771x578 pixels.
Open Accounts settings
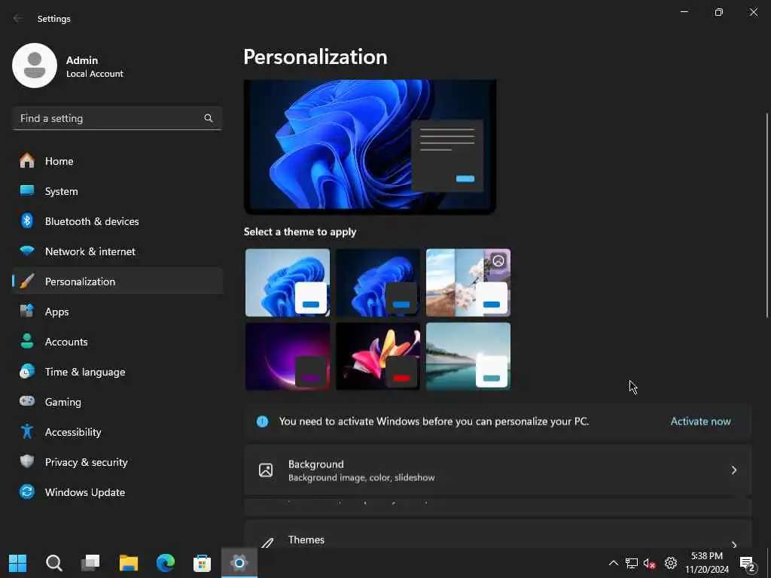117,341
